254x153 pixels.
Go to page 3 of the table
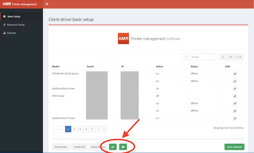pos(80,129)
